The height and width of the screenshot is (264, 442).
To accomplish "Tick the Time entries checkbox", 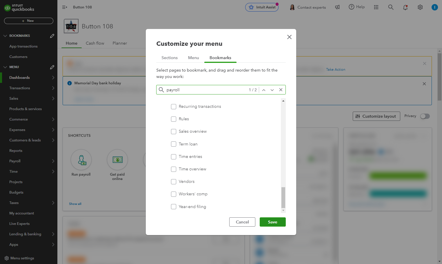I will point(174,157).
